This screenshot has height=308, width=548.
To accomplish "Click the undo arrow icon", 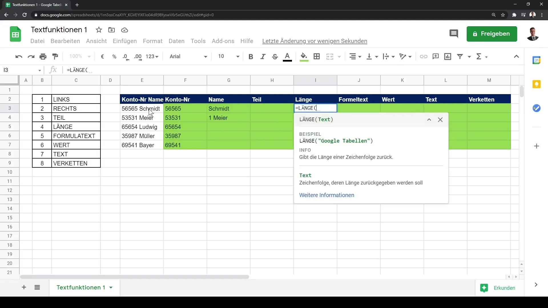I will pyautogui.click(x=19, y=56).
